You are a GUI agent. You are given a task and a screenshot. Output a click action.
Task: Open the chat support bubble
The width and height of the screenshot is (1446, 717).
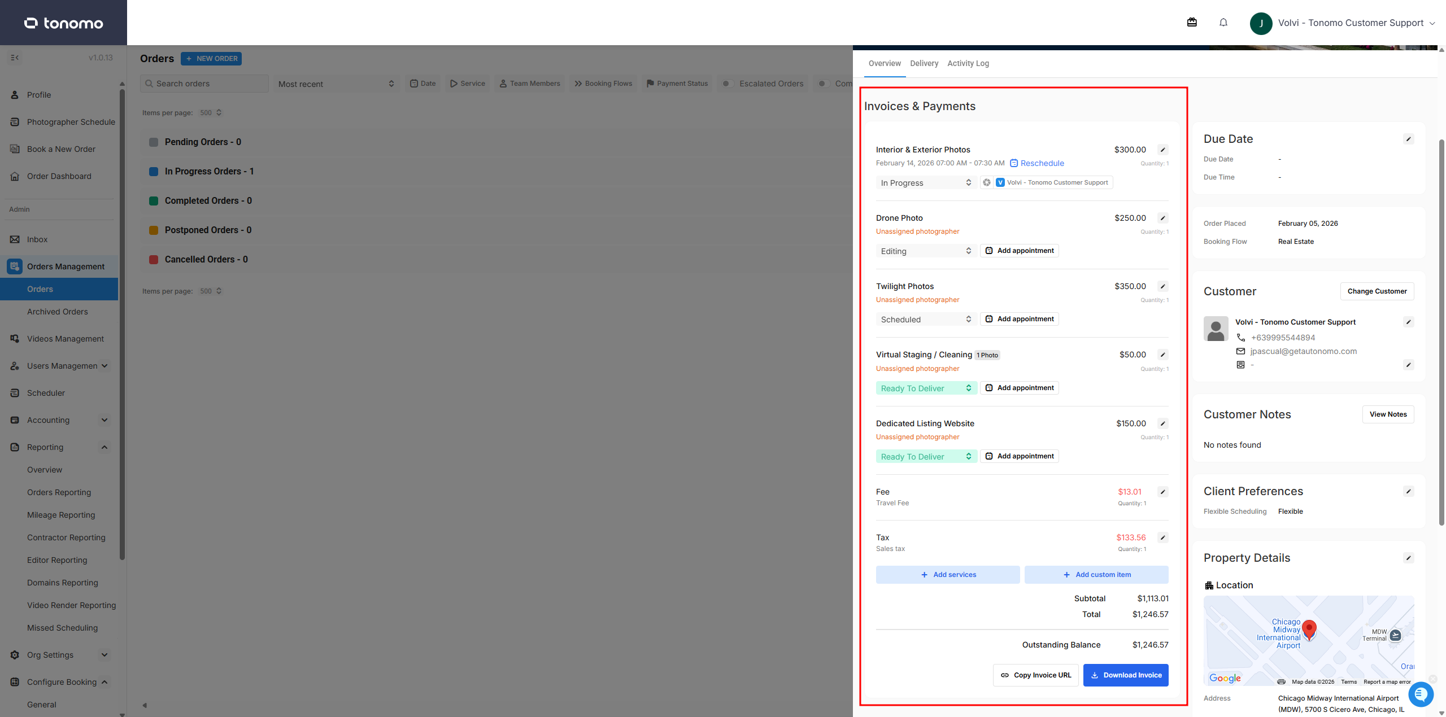coord(1421,694)
